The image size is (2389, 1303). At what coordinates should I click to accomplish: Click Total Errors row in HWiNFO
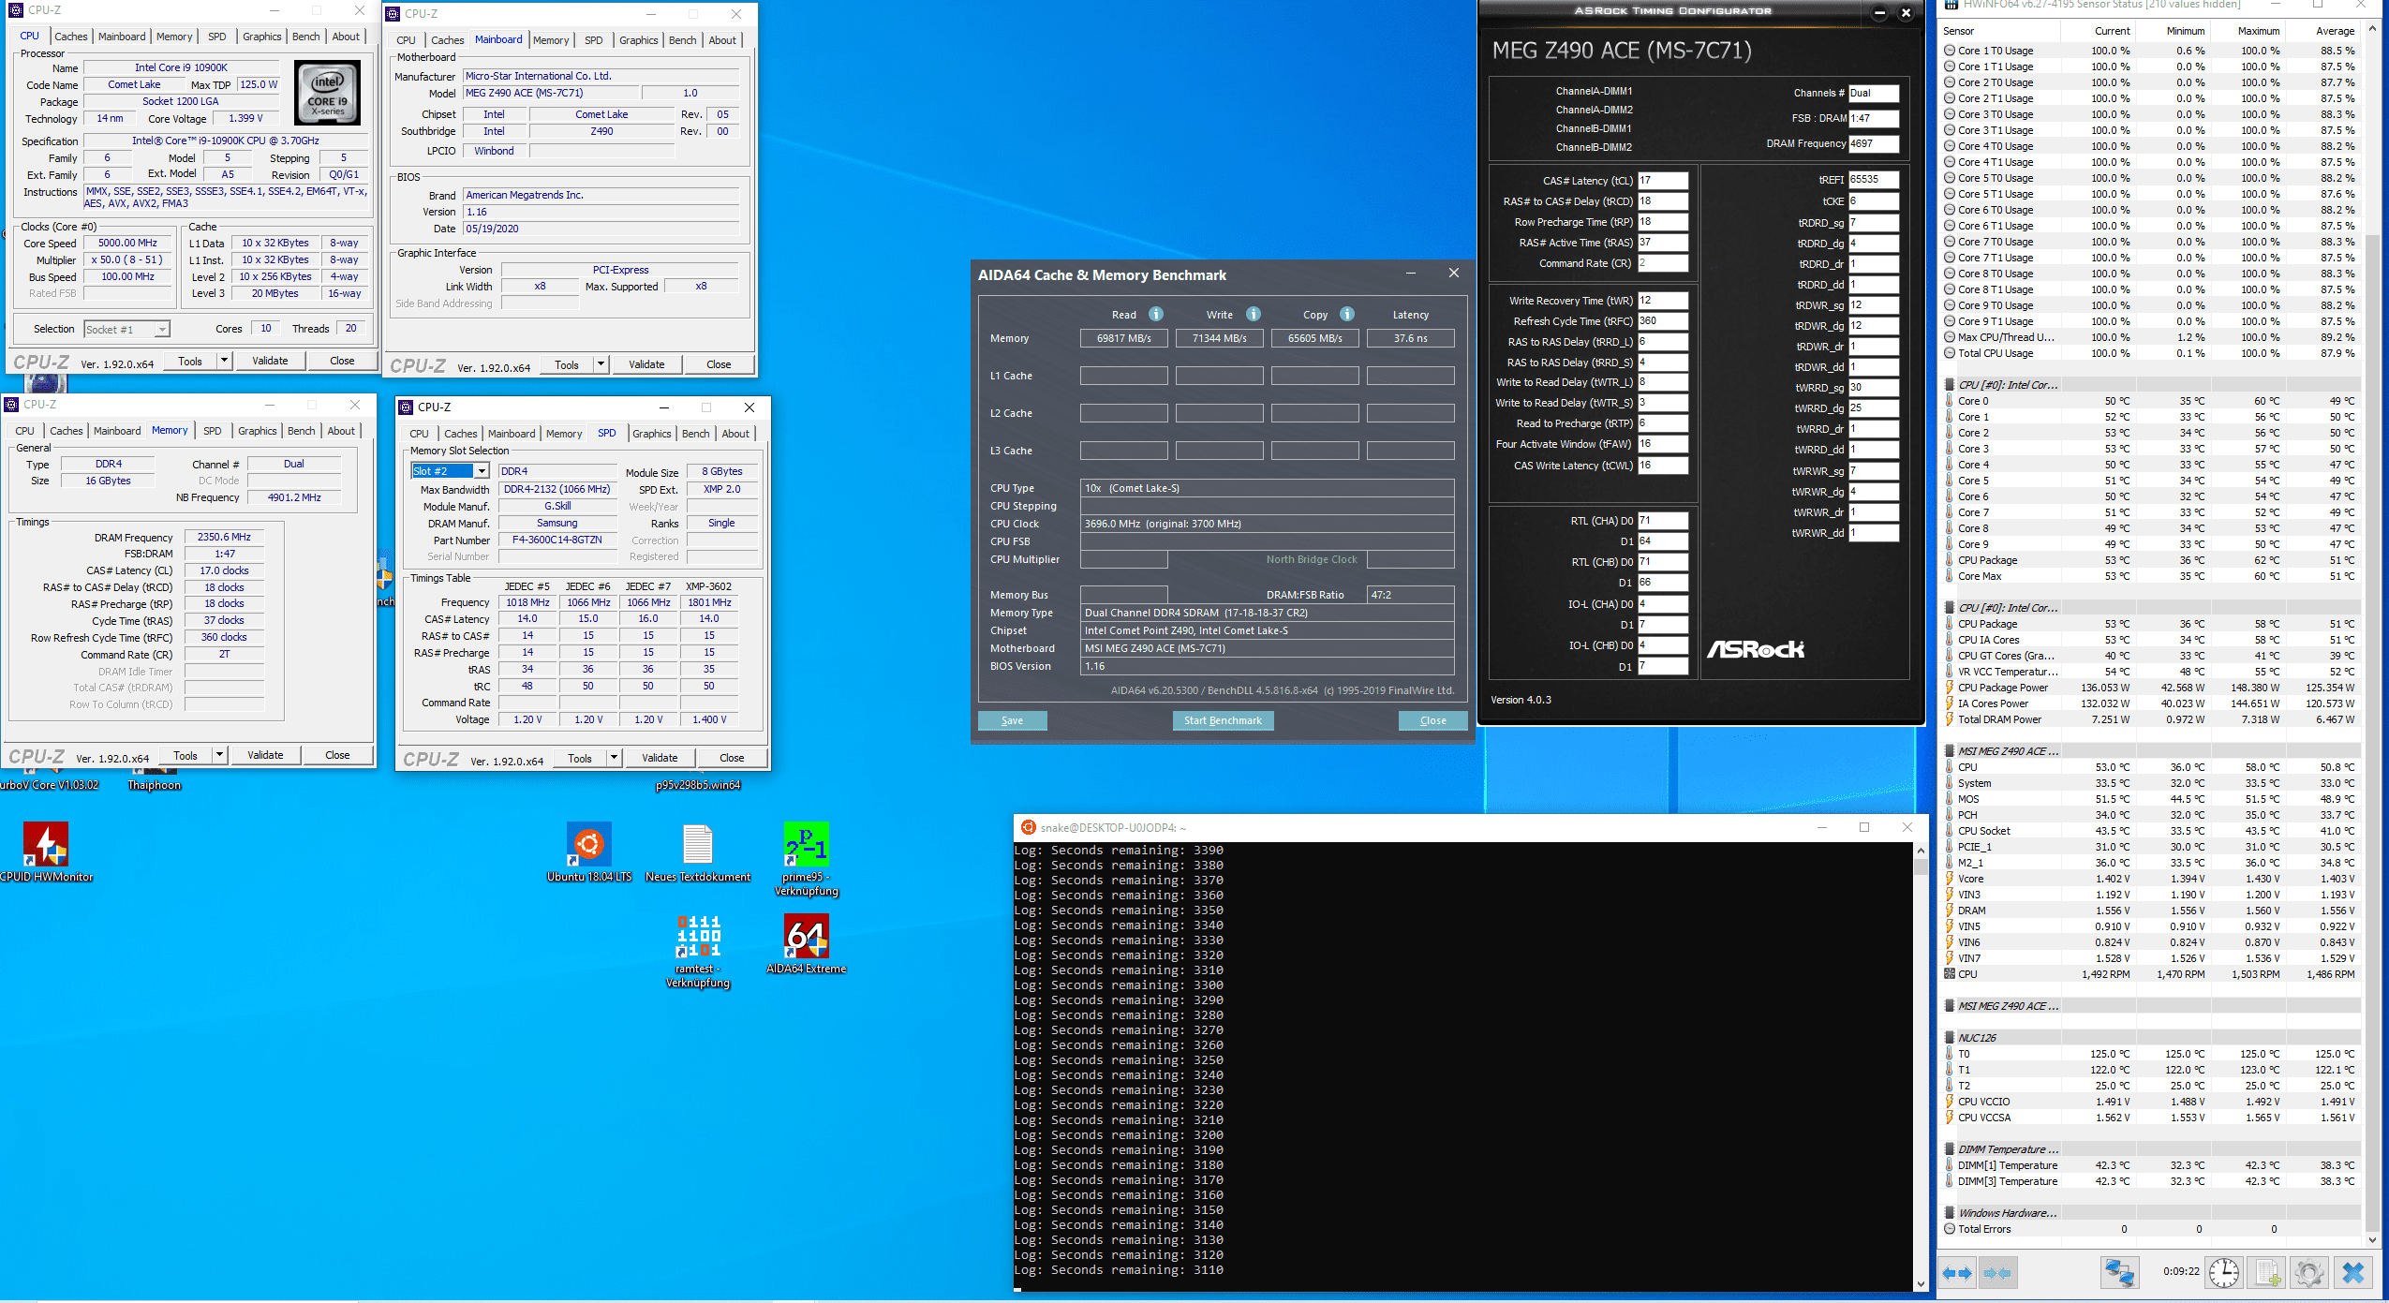pos(2150,1229)
